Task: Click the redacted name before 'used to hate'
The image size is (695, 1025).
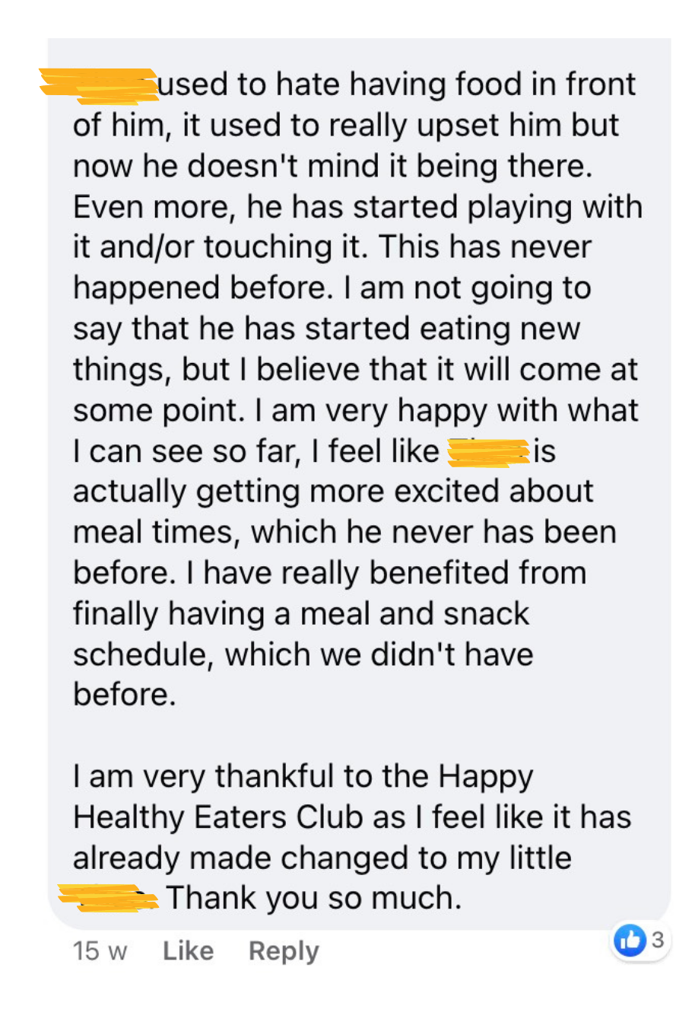Action: [x=98, y=85]
